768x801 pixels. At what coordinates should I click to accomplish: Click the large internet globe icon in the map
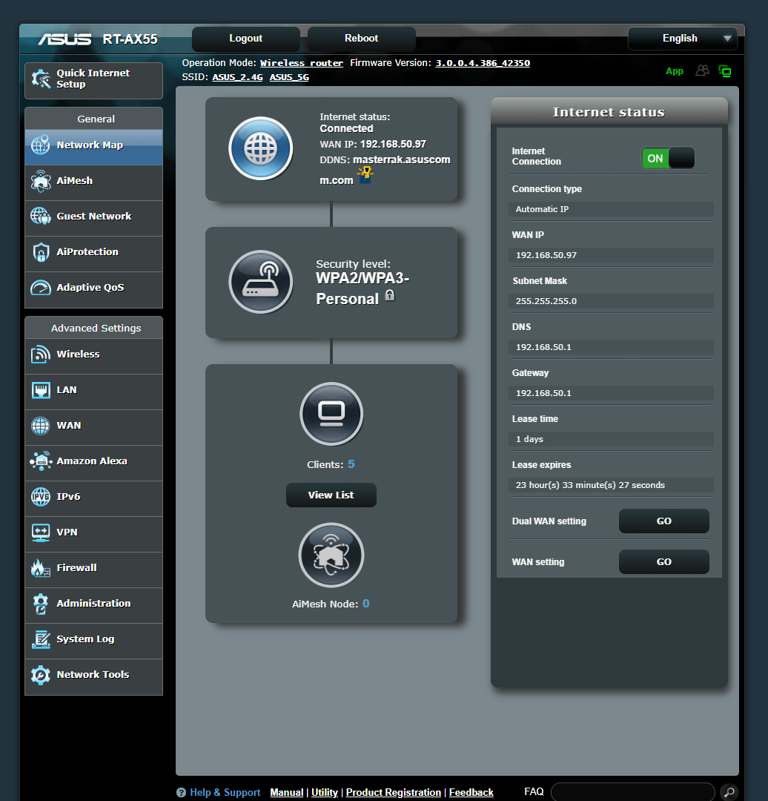[260, 148]
